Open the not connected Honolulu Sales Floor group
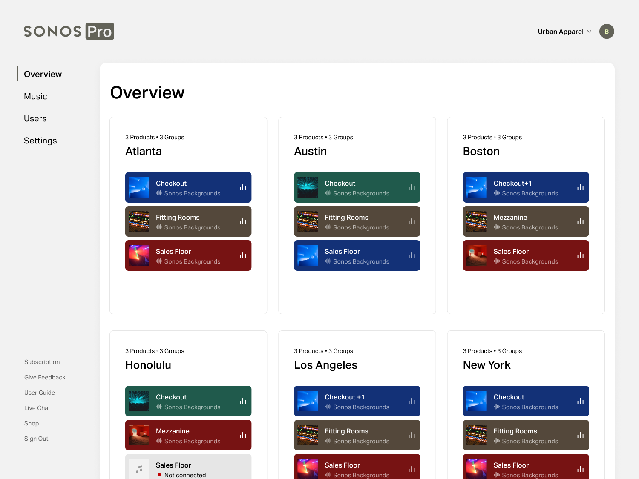The height and width of the screenshot is (479, 639). pos(188,468)
